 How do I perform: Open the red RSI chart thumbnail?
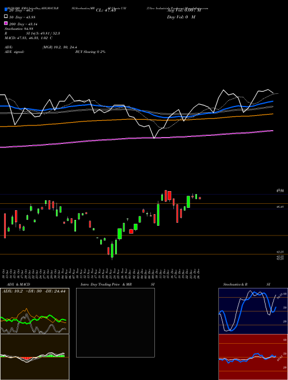[x=253, y=357]
